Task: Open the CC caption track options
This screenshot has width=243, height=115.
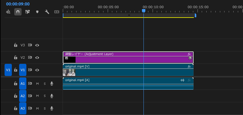Action: coord(57,12)
